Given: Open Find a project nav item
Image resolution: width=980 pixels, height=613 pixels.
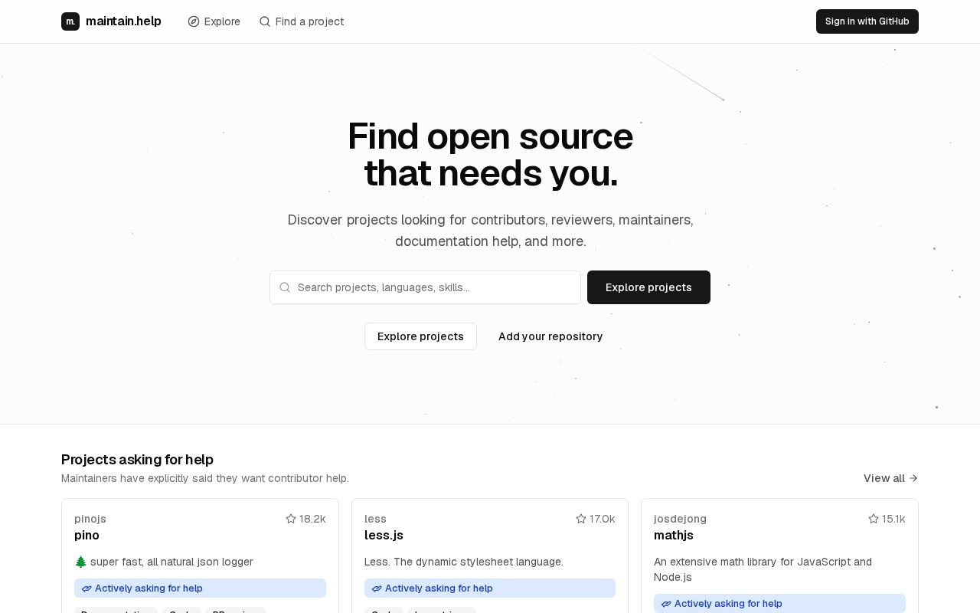Looking at the screenshot, I should tap(302, 21).
